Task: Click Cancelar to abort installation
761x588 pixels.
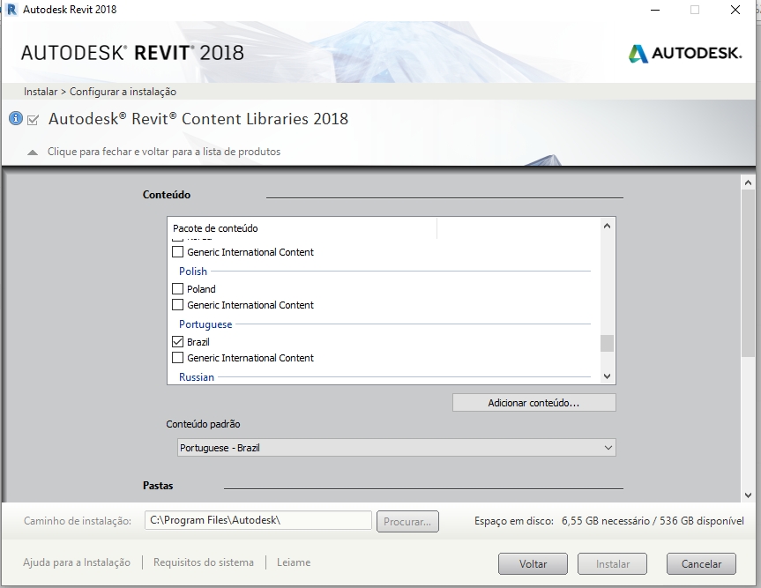Action: pos(700,563)
